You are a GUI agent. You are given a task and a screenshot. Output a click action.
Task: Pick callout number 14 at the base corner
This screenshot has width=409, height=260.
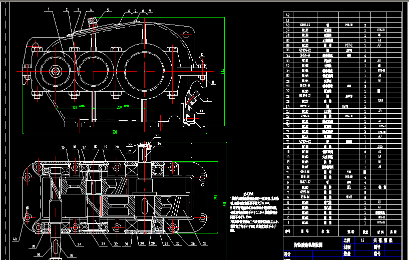[204, 126]
